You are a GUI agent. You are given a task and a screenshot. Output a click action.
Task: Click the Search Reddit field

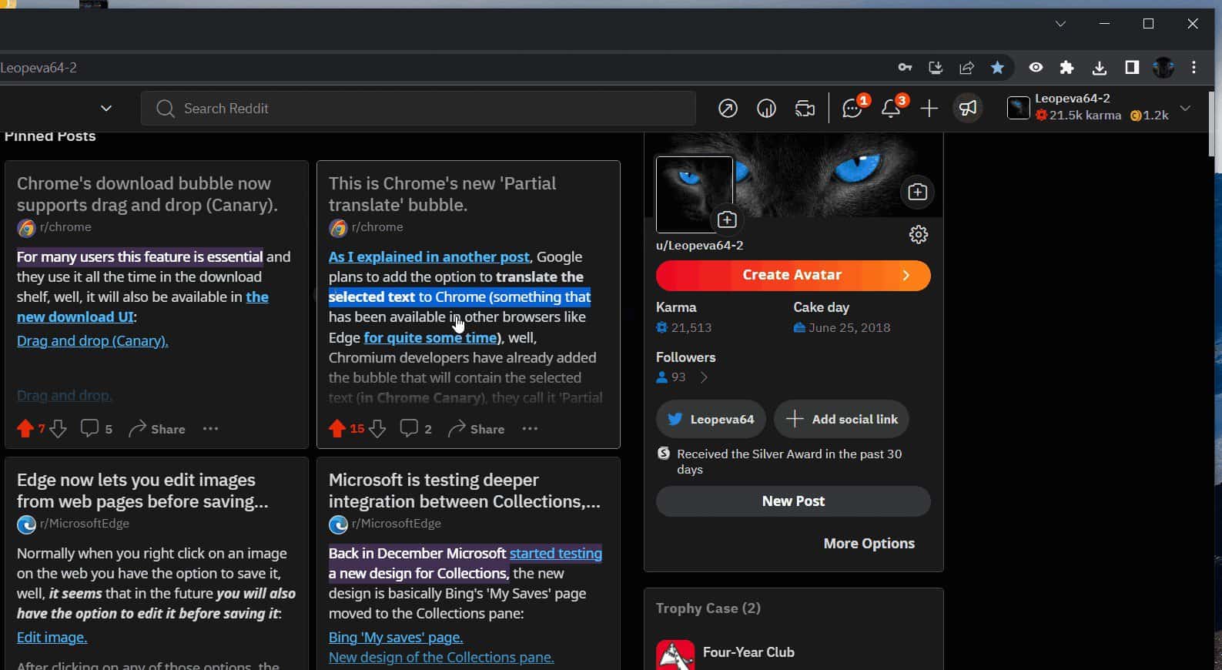pyautogui.click(x=431, y=109)
